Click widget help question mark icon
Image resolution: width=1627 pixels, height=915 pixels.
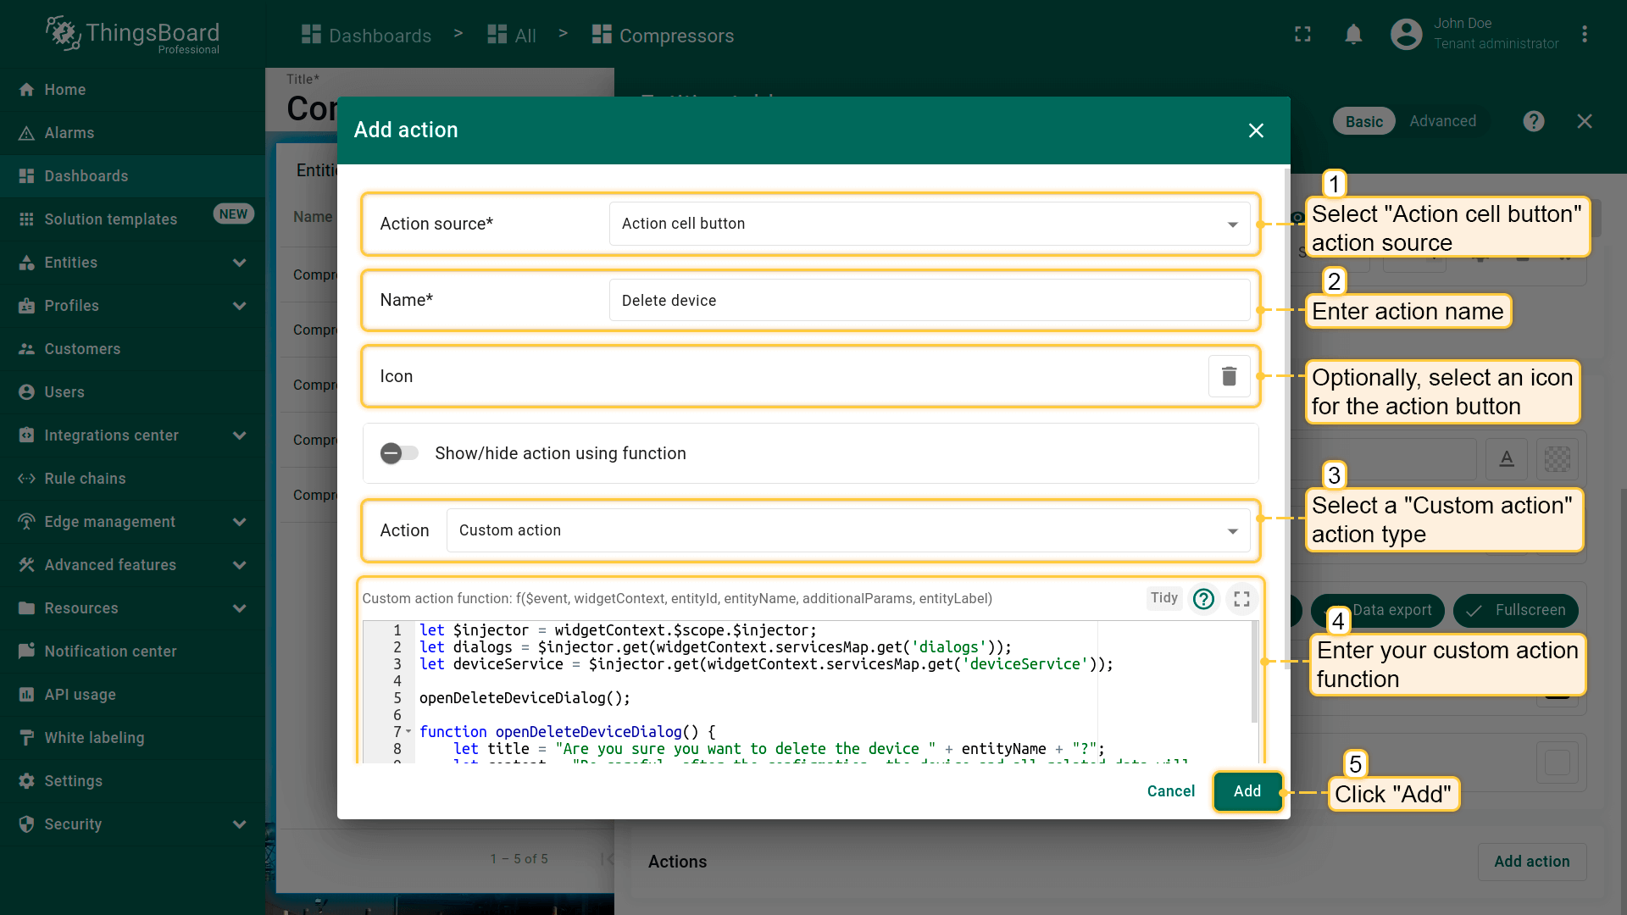point(1533,121)
